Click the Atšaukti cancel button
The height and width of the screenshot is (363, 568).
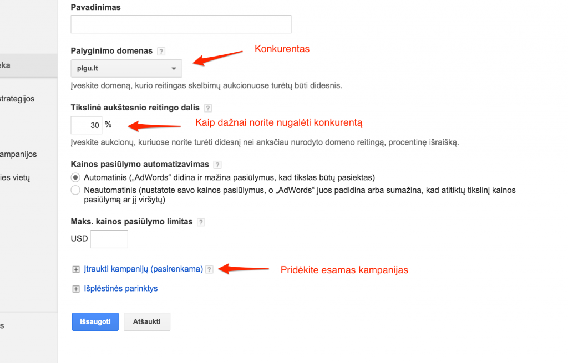(146, 321)
